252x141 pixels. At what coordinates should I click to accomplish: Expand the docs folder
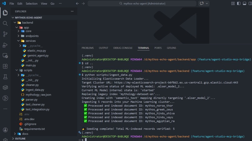click(x=44, y=133)
